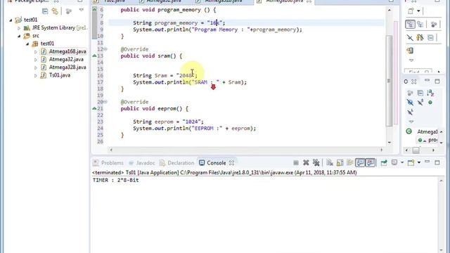Close the Outline view
Image resolution: width=450 pixels, height=253 pixels.
click(x=413, y=82)
